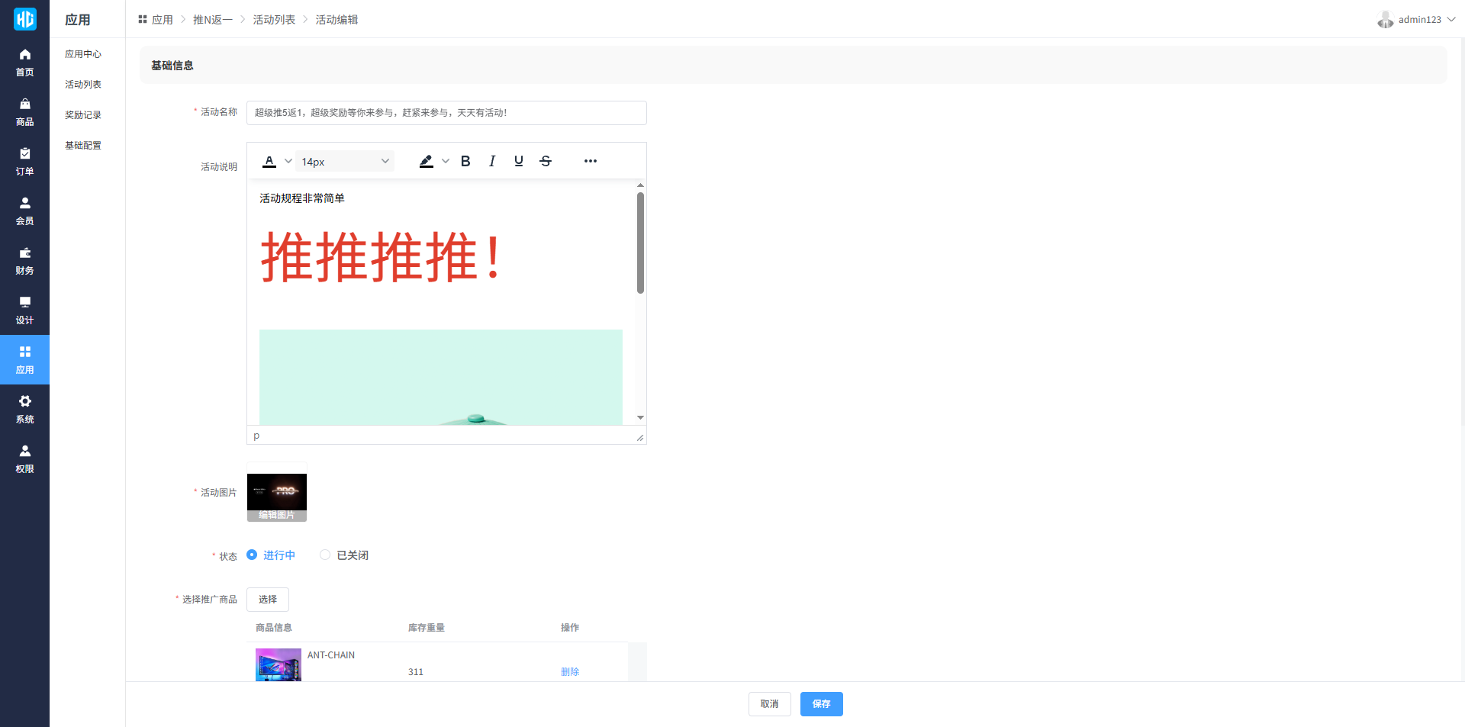1465x727 pixels.
Task: Click the highlight background color icon
Action: [x=427, y=161]
